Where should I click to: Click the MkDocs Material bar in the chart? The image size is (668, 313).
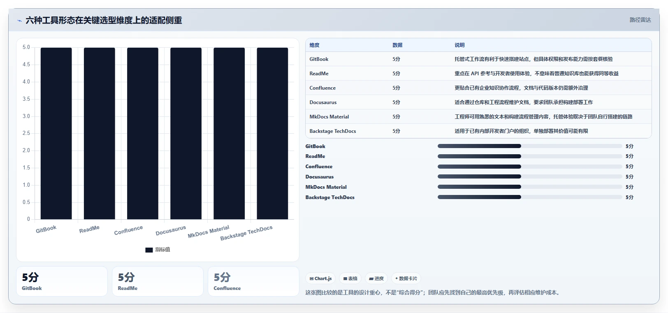pyautogui.click(x=229, y=133)
